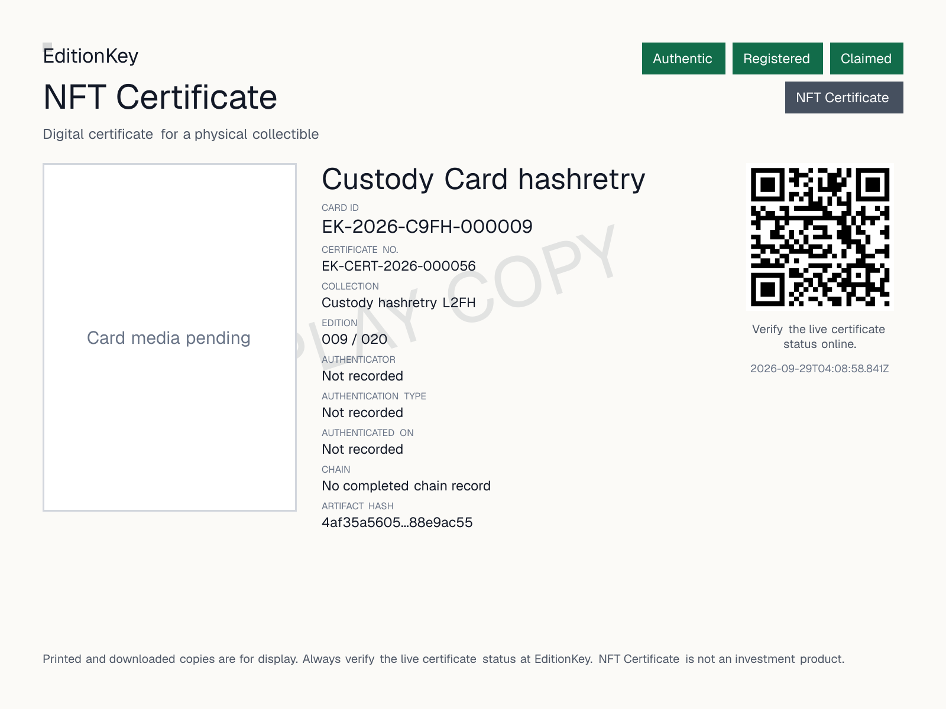Screen dimensions: 946x709
Task: Click the timestamp below the QR code
Action: 819,369
